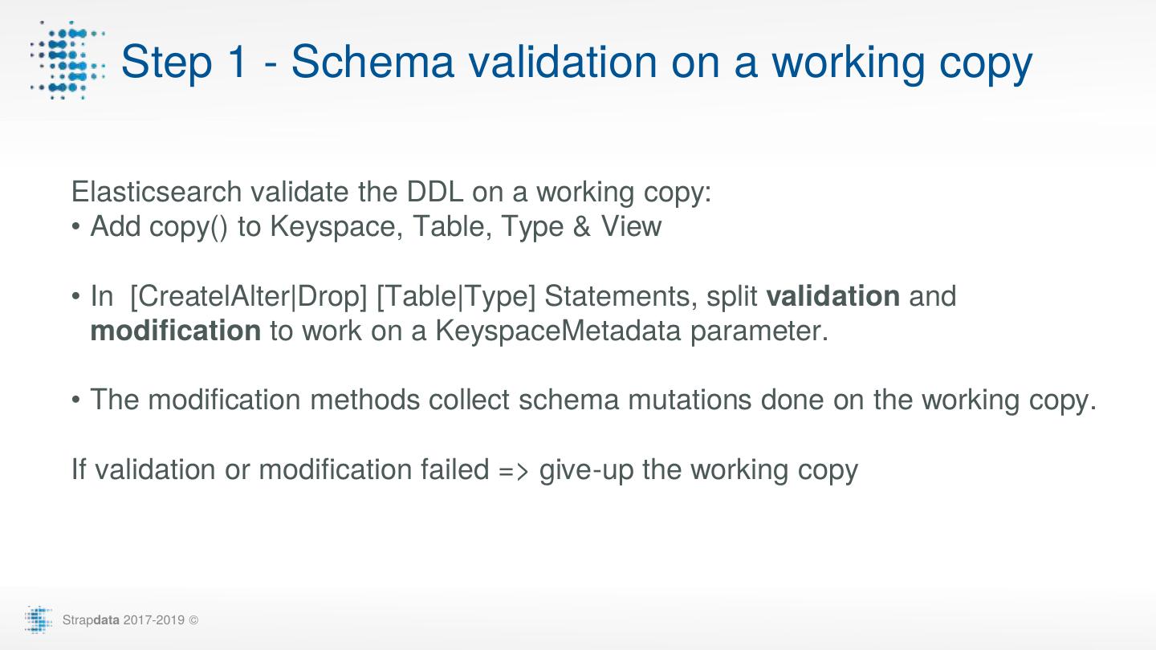Click the '[Table|Type]' bracketed text
The height and width of the screenshot is (650, 1156).
coord(455,297)
